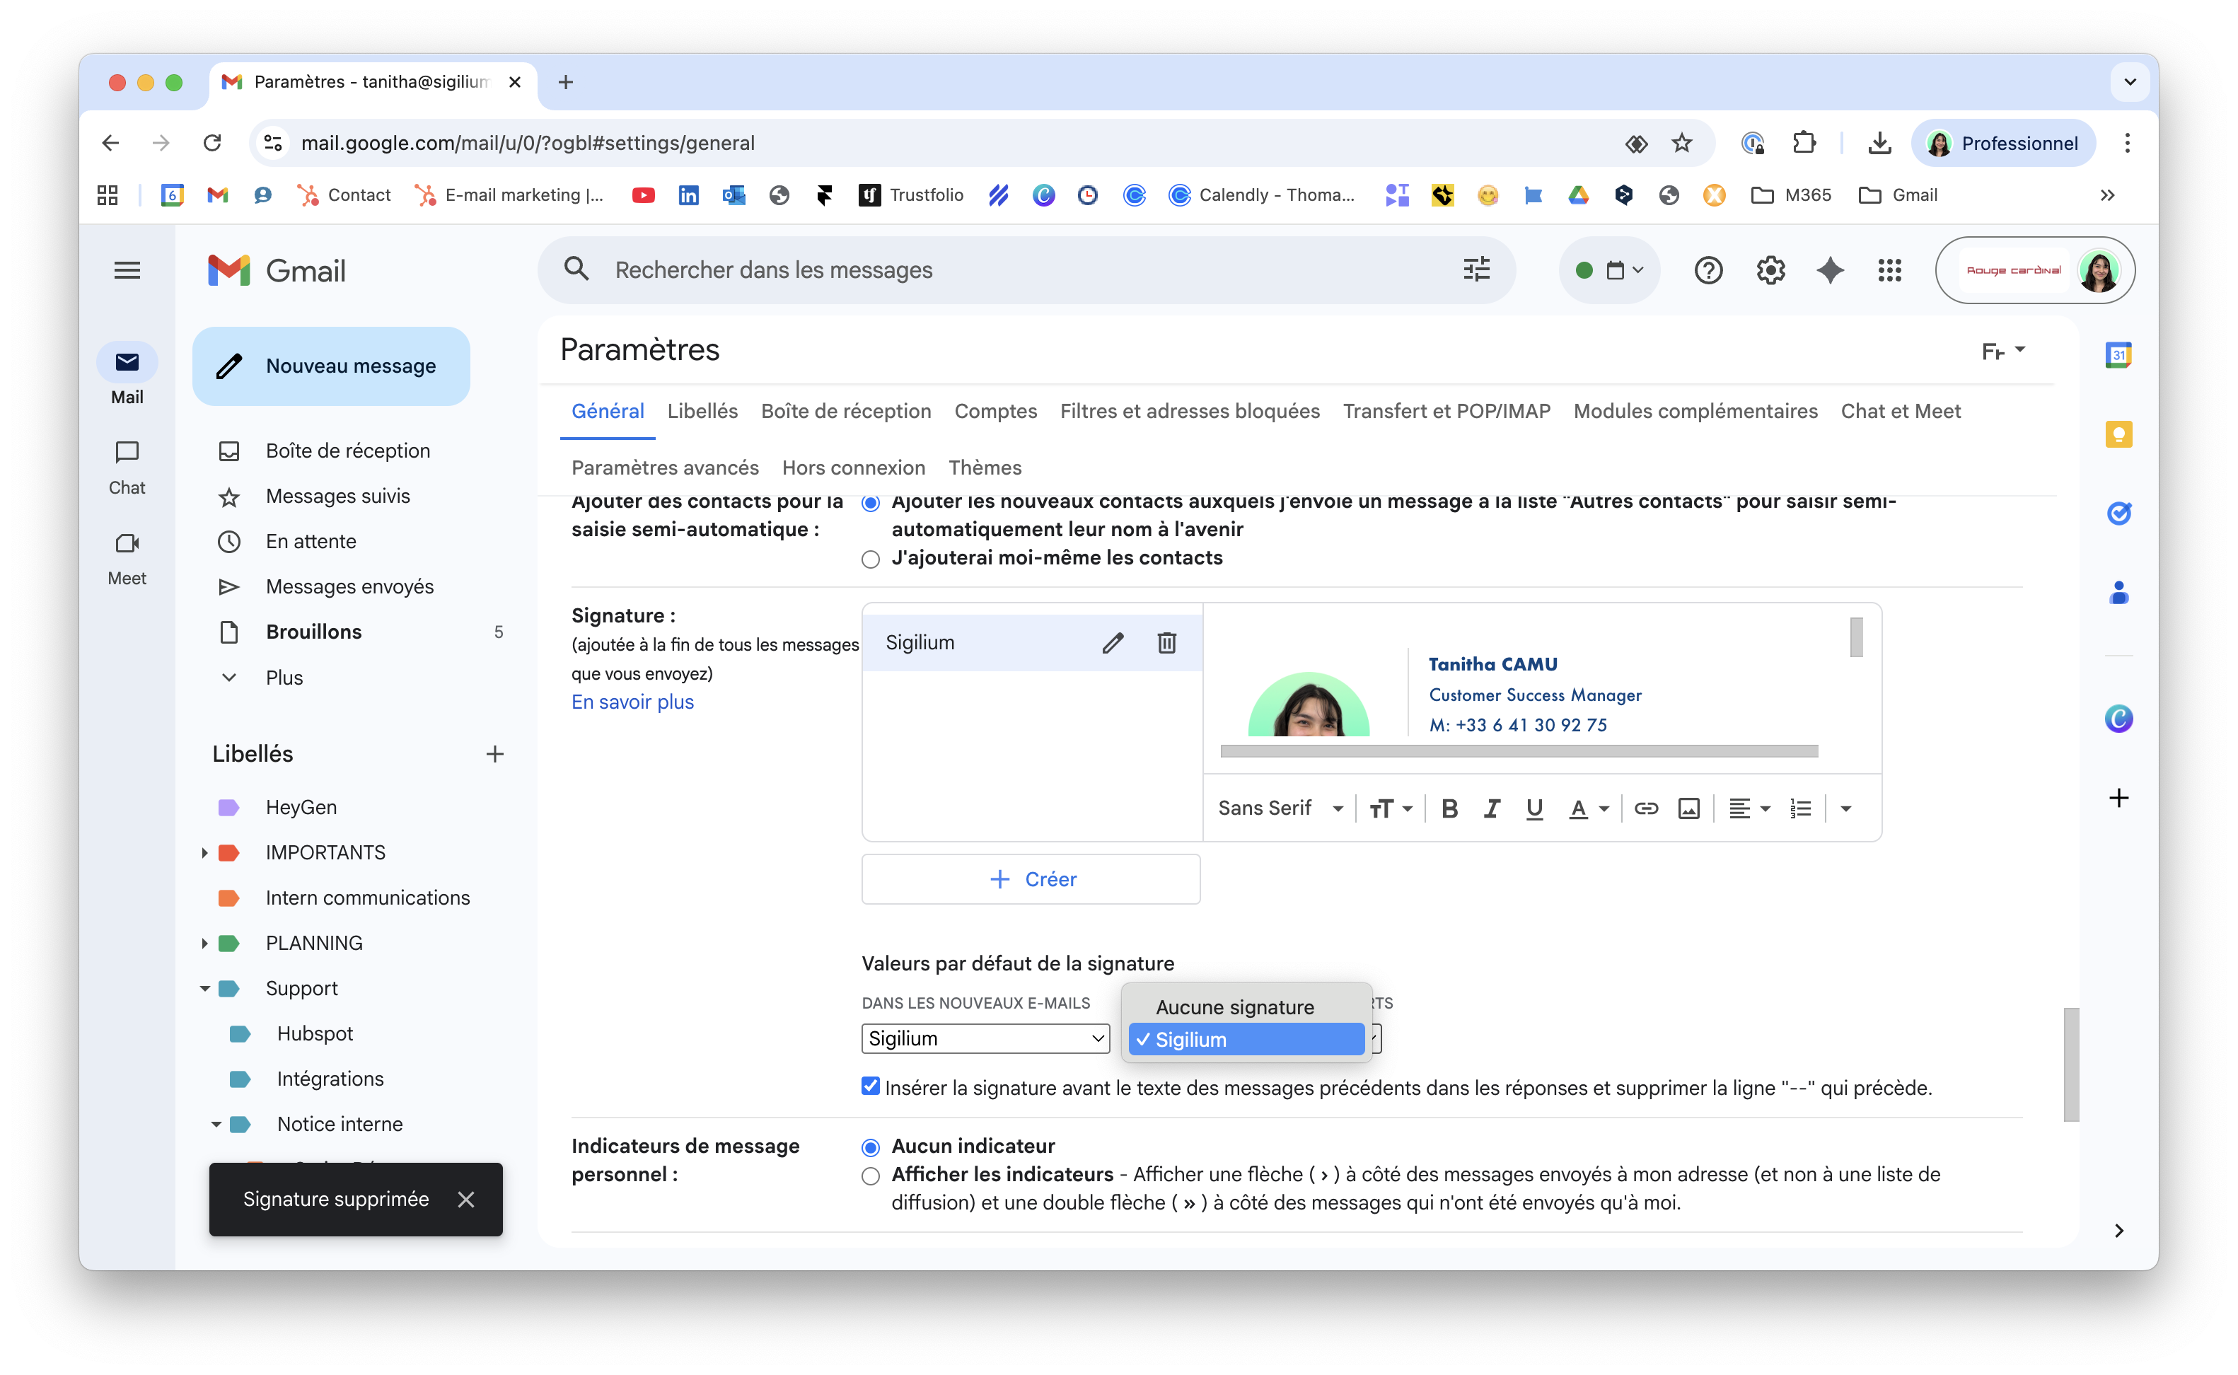Select 'Aucune signature' from the open menu
2238x1375 pixels.
pyautogui.click(x=1234, y=1006)
